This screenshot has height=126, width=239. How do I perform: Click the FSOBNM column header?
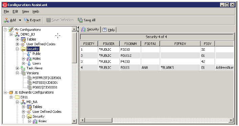[x=130, y=44]
